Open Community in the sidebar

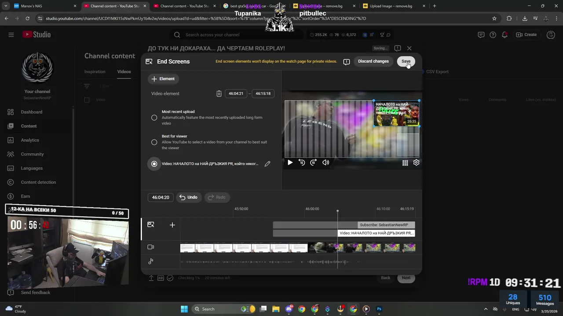pos(37,154)
